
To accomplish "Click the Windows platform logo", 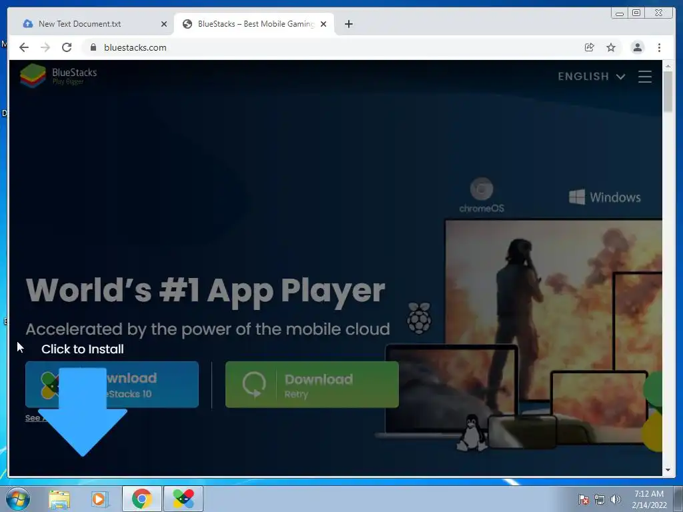I will (604, 197).
